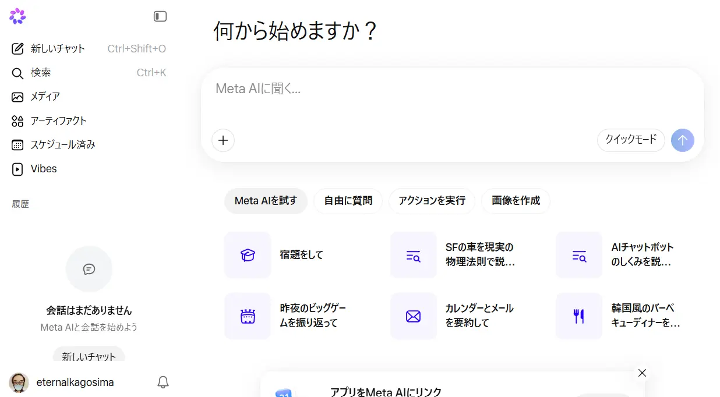Send message with the up arrow button

pyautogui.click(x=683, y=140)
